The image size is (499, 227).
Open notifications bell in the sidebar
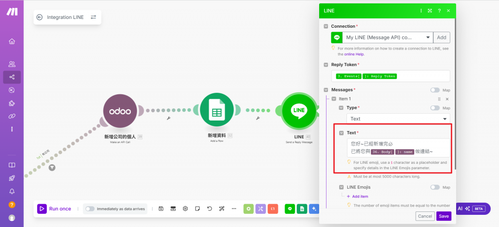click(x=12, y=191)
